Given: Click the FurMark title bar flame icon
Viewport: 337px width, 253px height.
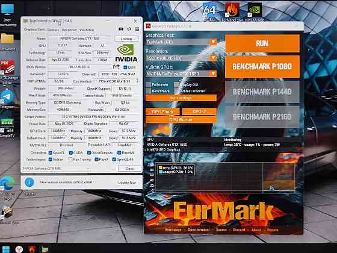Looking at the screenshot, I should pos(148,26).
